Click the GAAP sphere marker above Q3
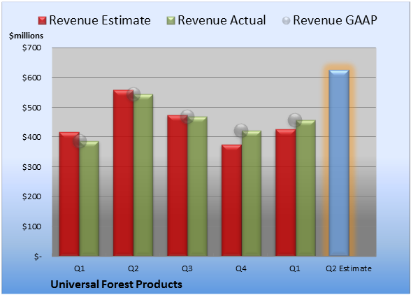 click(187, 117)
